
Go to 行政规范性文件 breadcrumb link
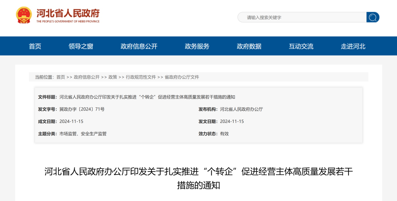[x=141, y=77]
